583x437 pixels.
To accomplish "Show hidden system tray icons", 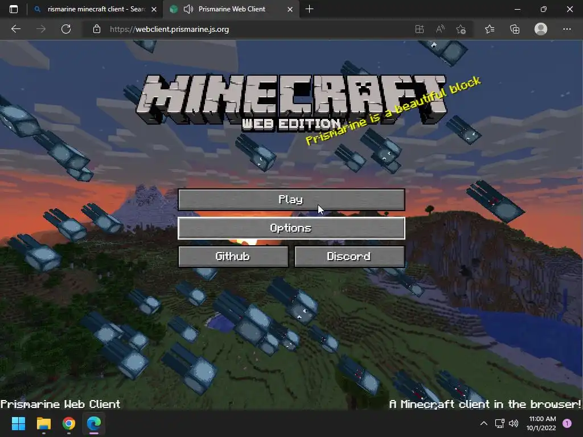I will pos(484,423).
